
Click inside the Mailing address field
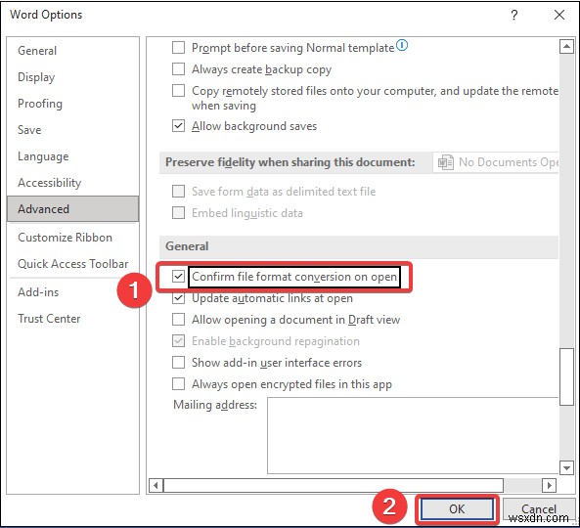pos(413,435)
